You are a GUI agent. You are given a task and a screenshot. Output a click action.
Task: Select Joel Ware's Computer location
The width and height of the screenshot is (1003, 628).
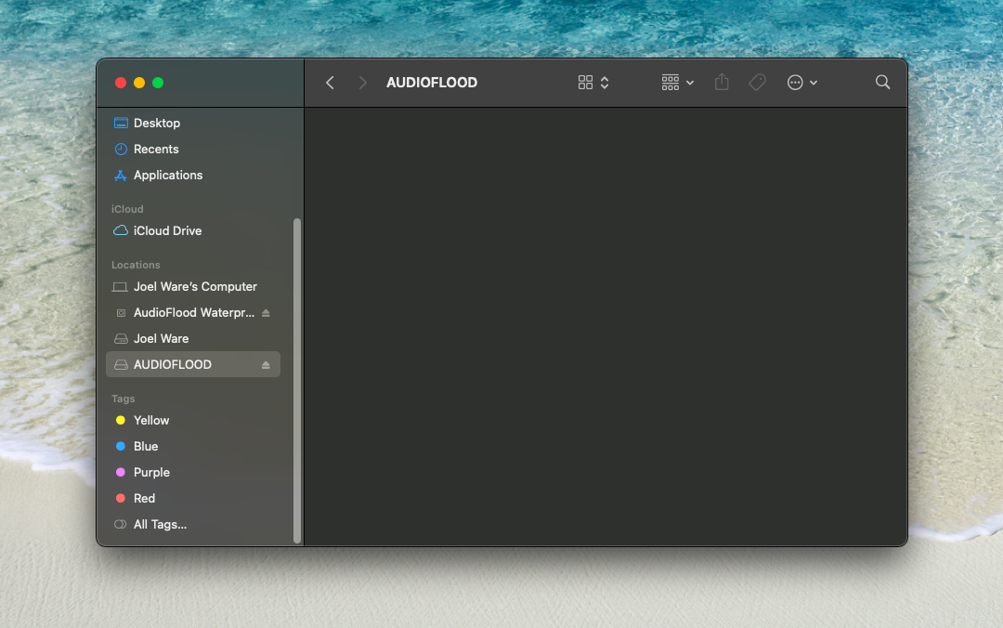[192, 287]
